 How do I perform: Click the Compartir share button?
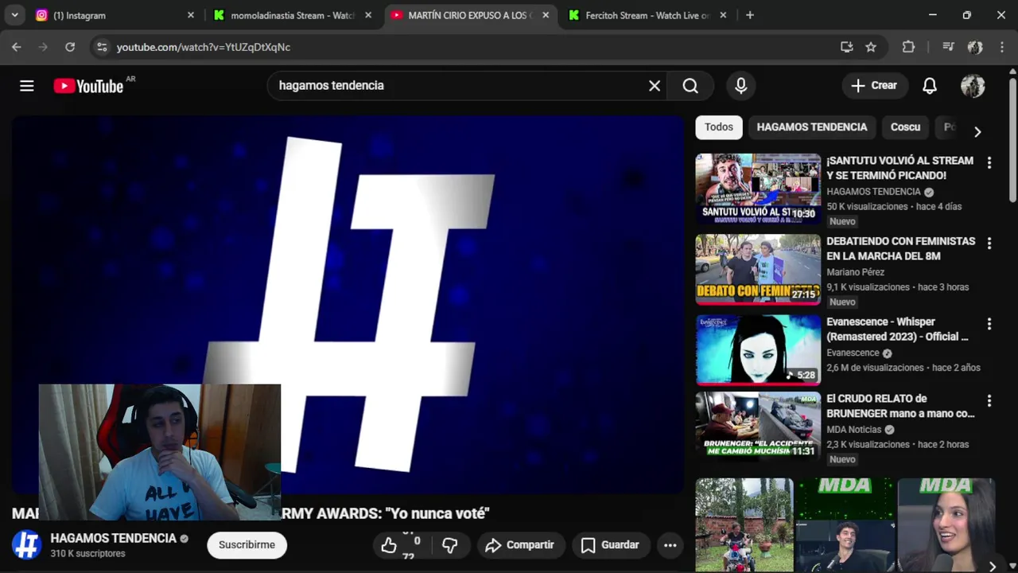[519, 545]
